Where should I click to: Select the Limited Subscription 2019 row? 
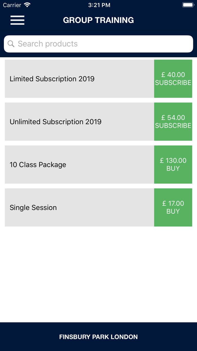(x=79, y=79)
